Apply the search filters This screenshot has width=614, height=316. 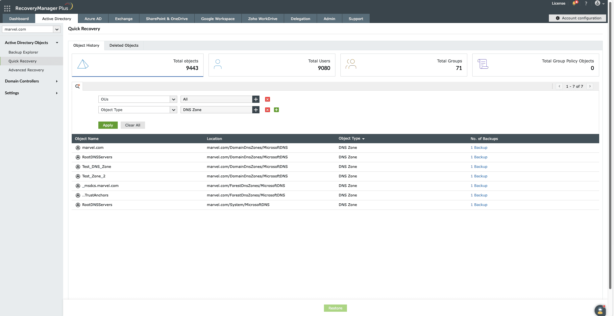point(108,125)
